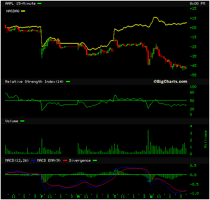Click the tallest volume bar above 3 million
The image size is (210, 200).
pyautogui.click(x=148, y=142)
